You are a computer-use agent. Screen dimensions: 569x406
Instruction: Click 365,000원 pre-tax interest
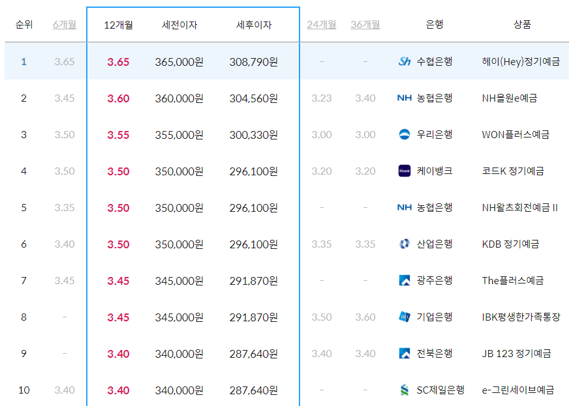pos(179,62)
